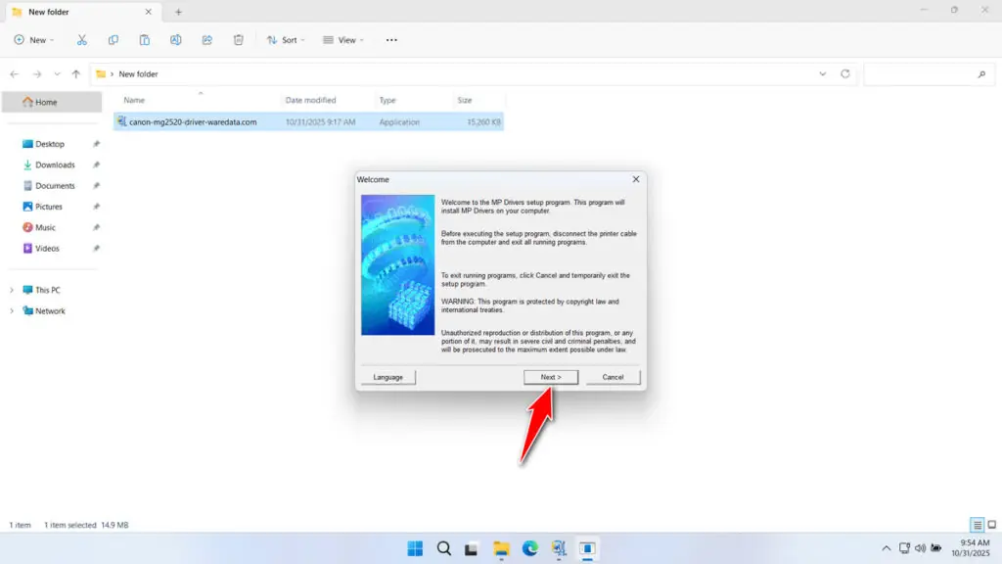Image resolution: width=1002 pixels, height=564 pixels.
Task: Open the See more menu with three dots
Action: point(390,40)
